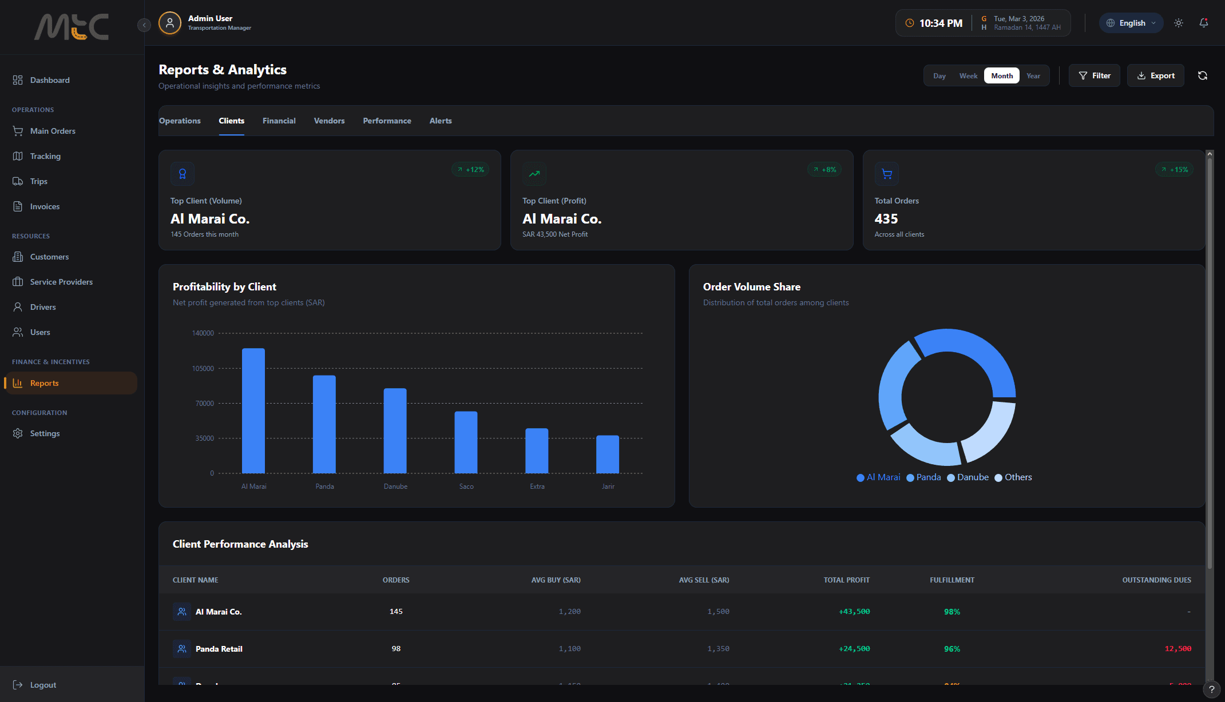Click the globe icon in language selector
1225x702 pixels.
coord(1111,23)
